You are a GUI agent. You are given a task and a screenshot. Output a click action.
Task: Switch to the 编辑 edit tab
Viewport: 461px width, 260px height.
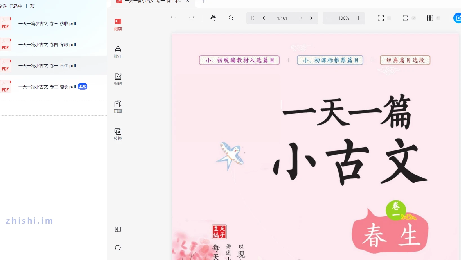[118, 79]
